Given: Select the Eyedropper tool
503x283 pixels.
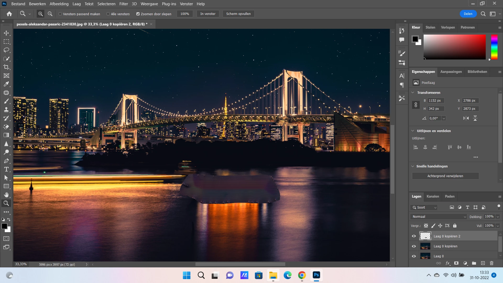Looking at the screenshot, I should [6, 84].
